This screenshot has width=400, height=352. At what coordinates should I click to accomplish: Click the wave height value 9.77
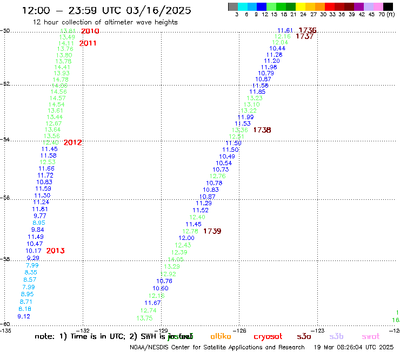tap(40, 216)
